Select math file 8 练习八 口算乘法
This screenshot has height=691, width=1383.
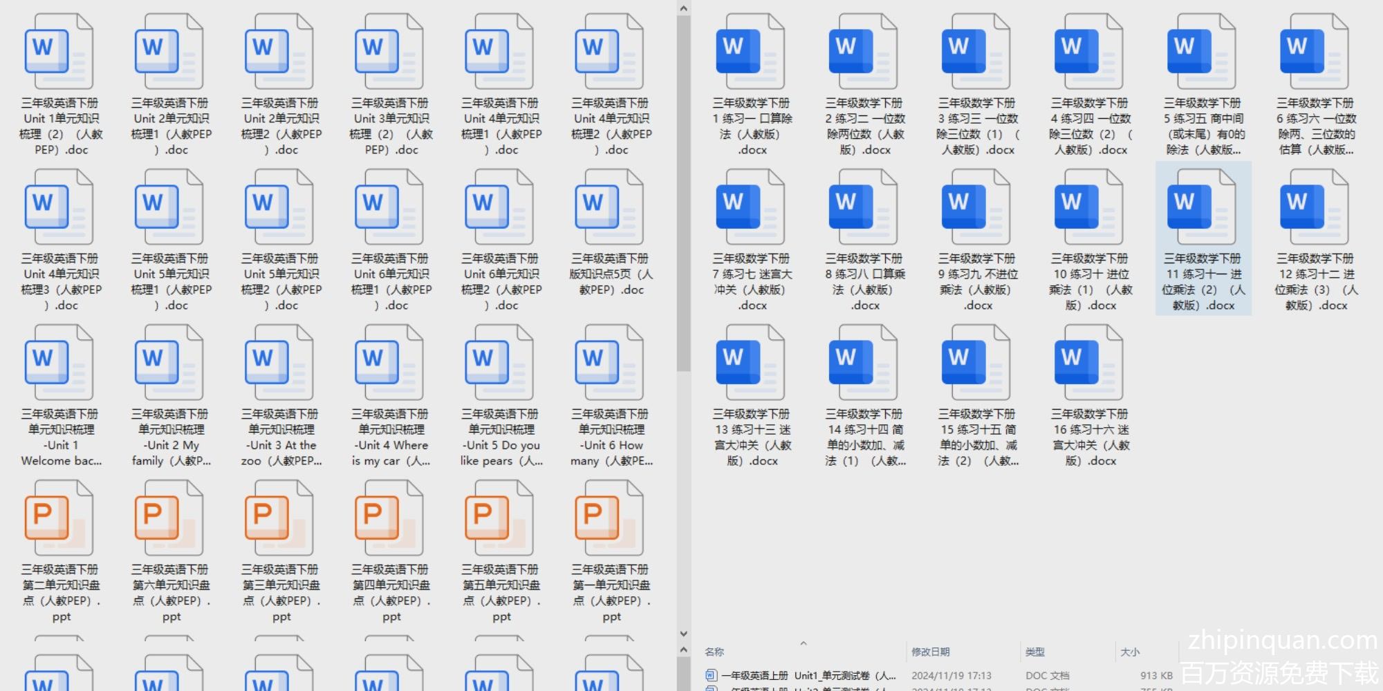864,208
